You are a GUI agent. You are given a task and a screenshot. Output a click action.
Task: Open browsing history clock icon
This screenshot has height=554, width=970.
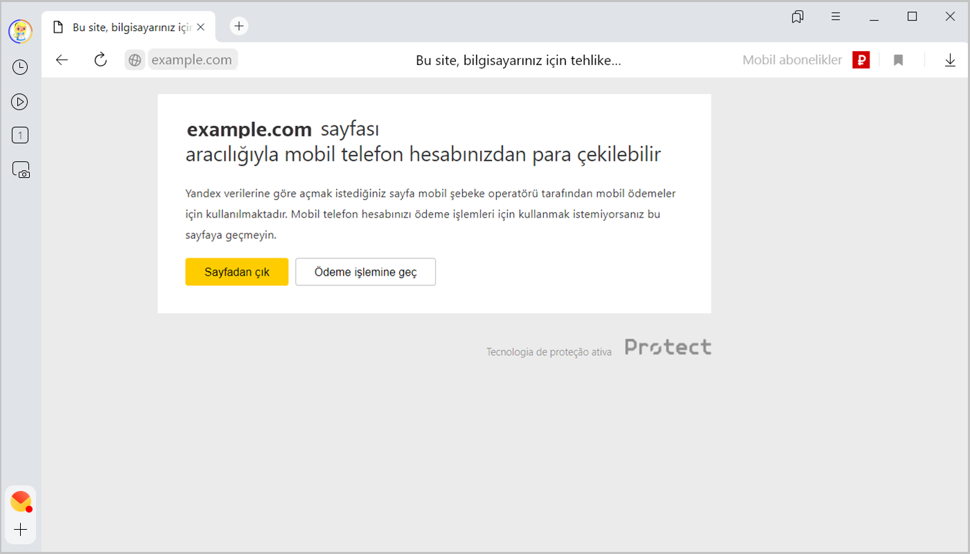(20, 67)
